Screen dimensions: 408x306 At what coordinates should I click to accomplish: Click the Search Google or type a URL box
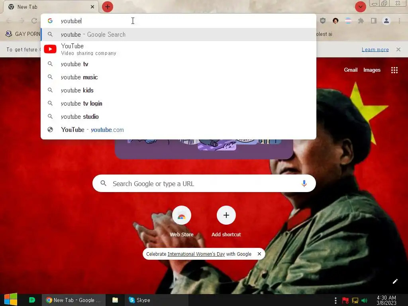click(204, 183)
